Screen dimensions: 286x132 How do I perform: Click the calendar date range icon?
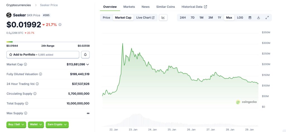250,18
